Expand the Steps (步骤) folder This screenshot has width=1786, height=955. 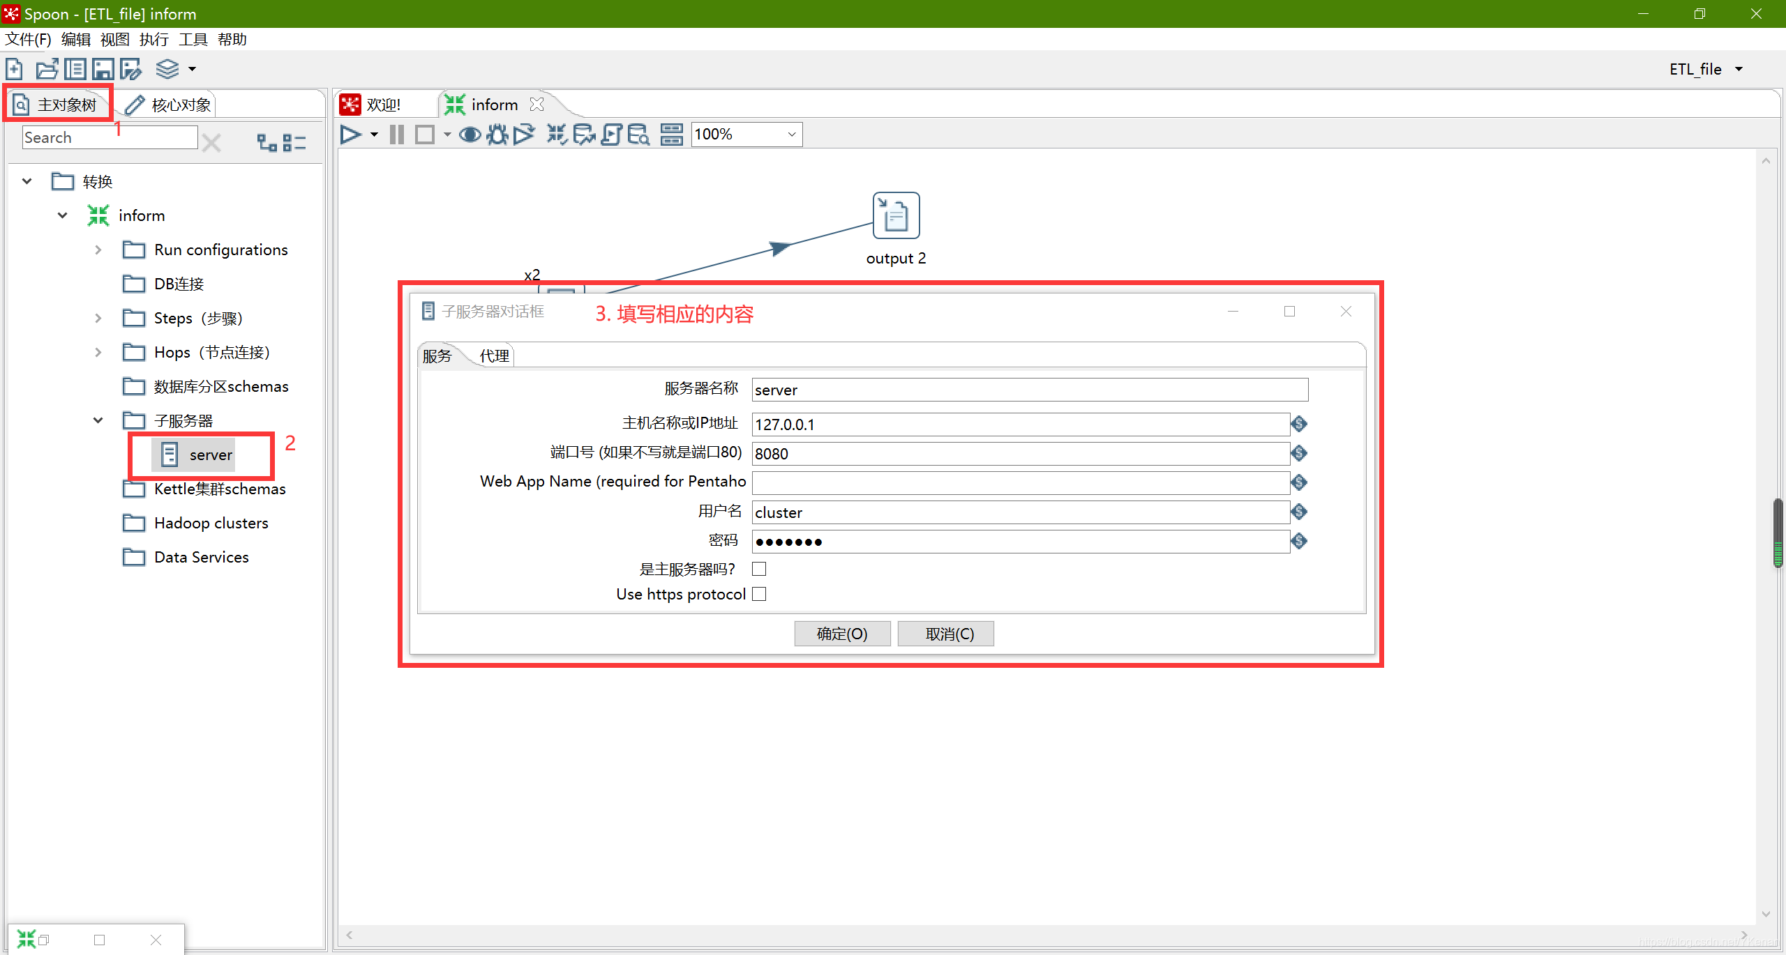[x=98, y=318]
